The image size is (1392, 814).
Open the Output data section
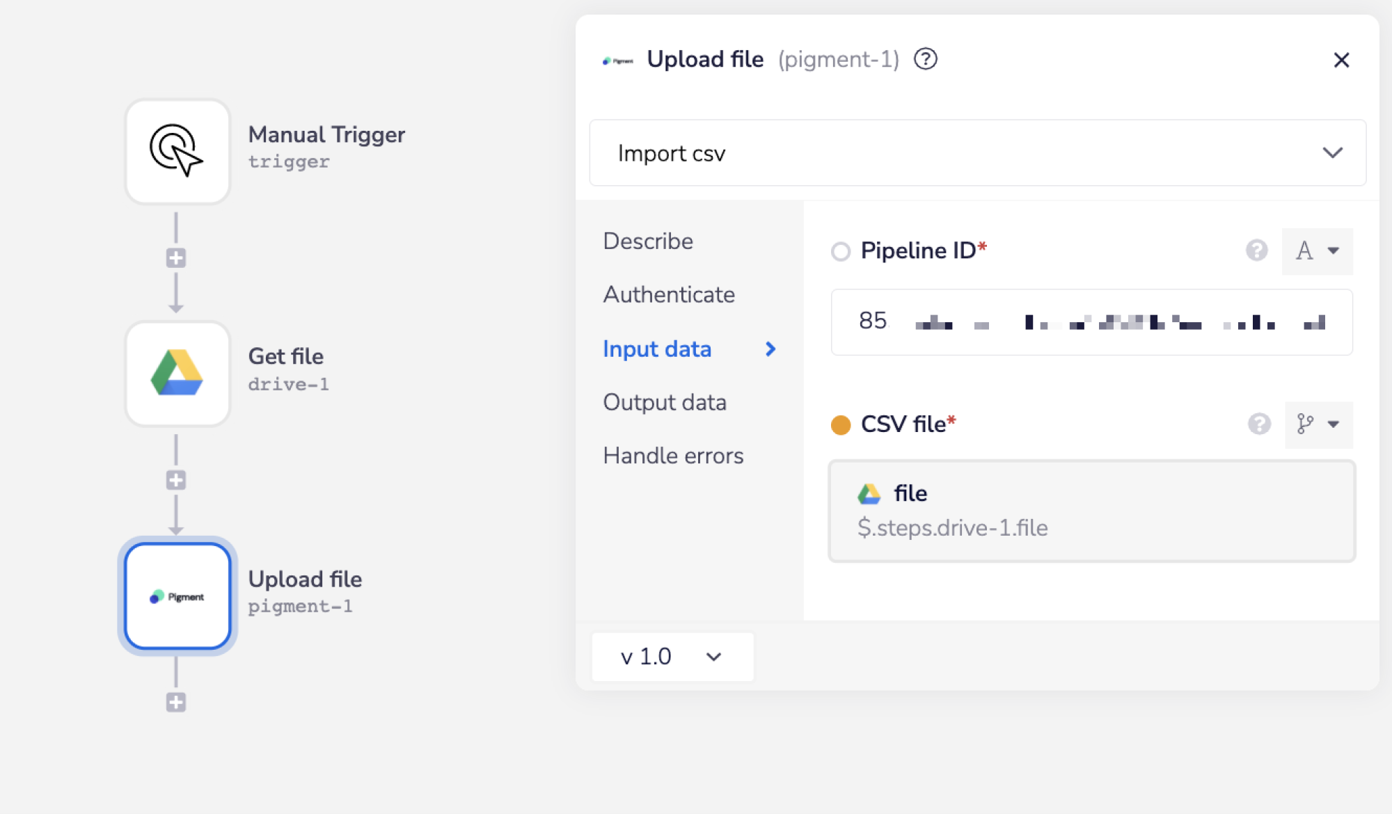[x=665, y=402]
